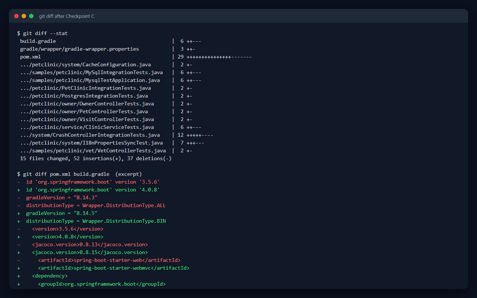Click the removed line with boot version '3.5.6'
The width and height of the screenshot is (477, 298).
[x=88, y=182]
